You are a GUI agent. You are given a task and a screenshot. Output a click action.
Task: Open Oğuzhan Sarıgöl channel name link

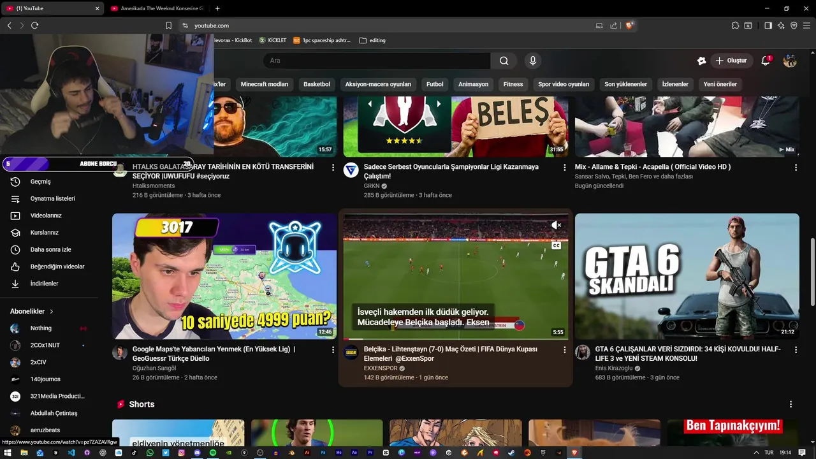(x=154, y=368)
